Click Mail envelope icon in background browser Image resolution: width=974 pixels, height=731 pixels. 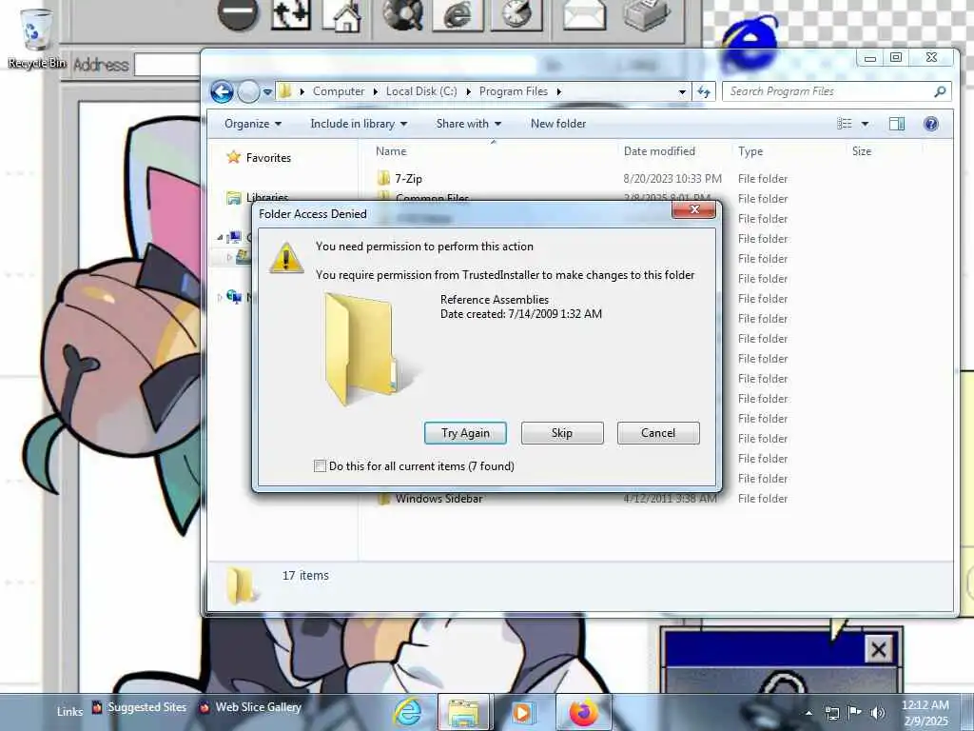(584, 15)
